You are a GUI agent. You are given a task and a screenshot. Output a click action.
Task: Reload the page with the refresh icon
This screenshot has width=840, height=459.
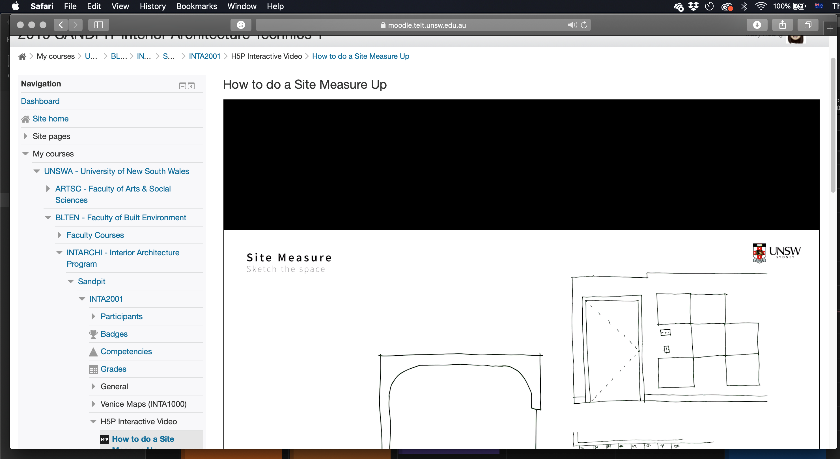point(584,25)
